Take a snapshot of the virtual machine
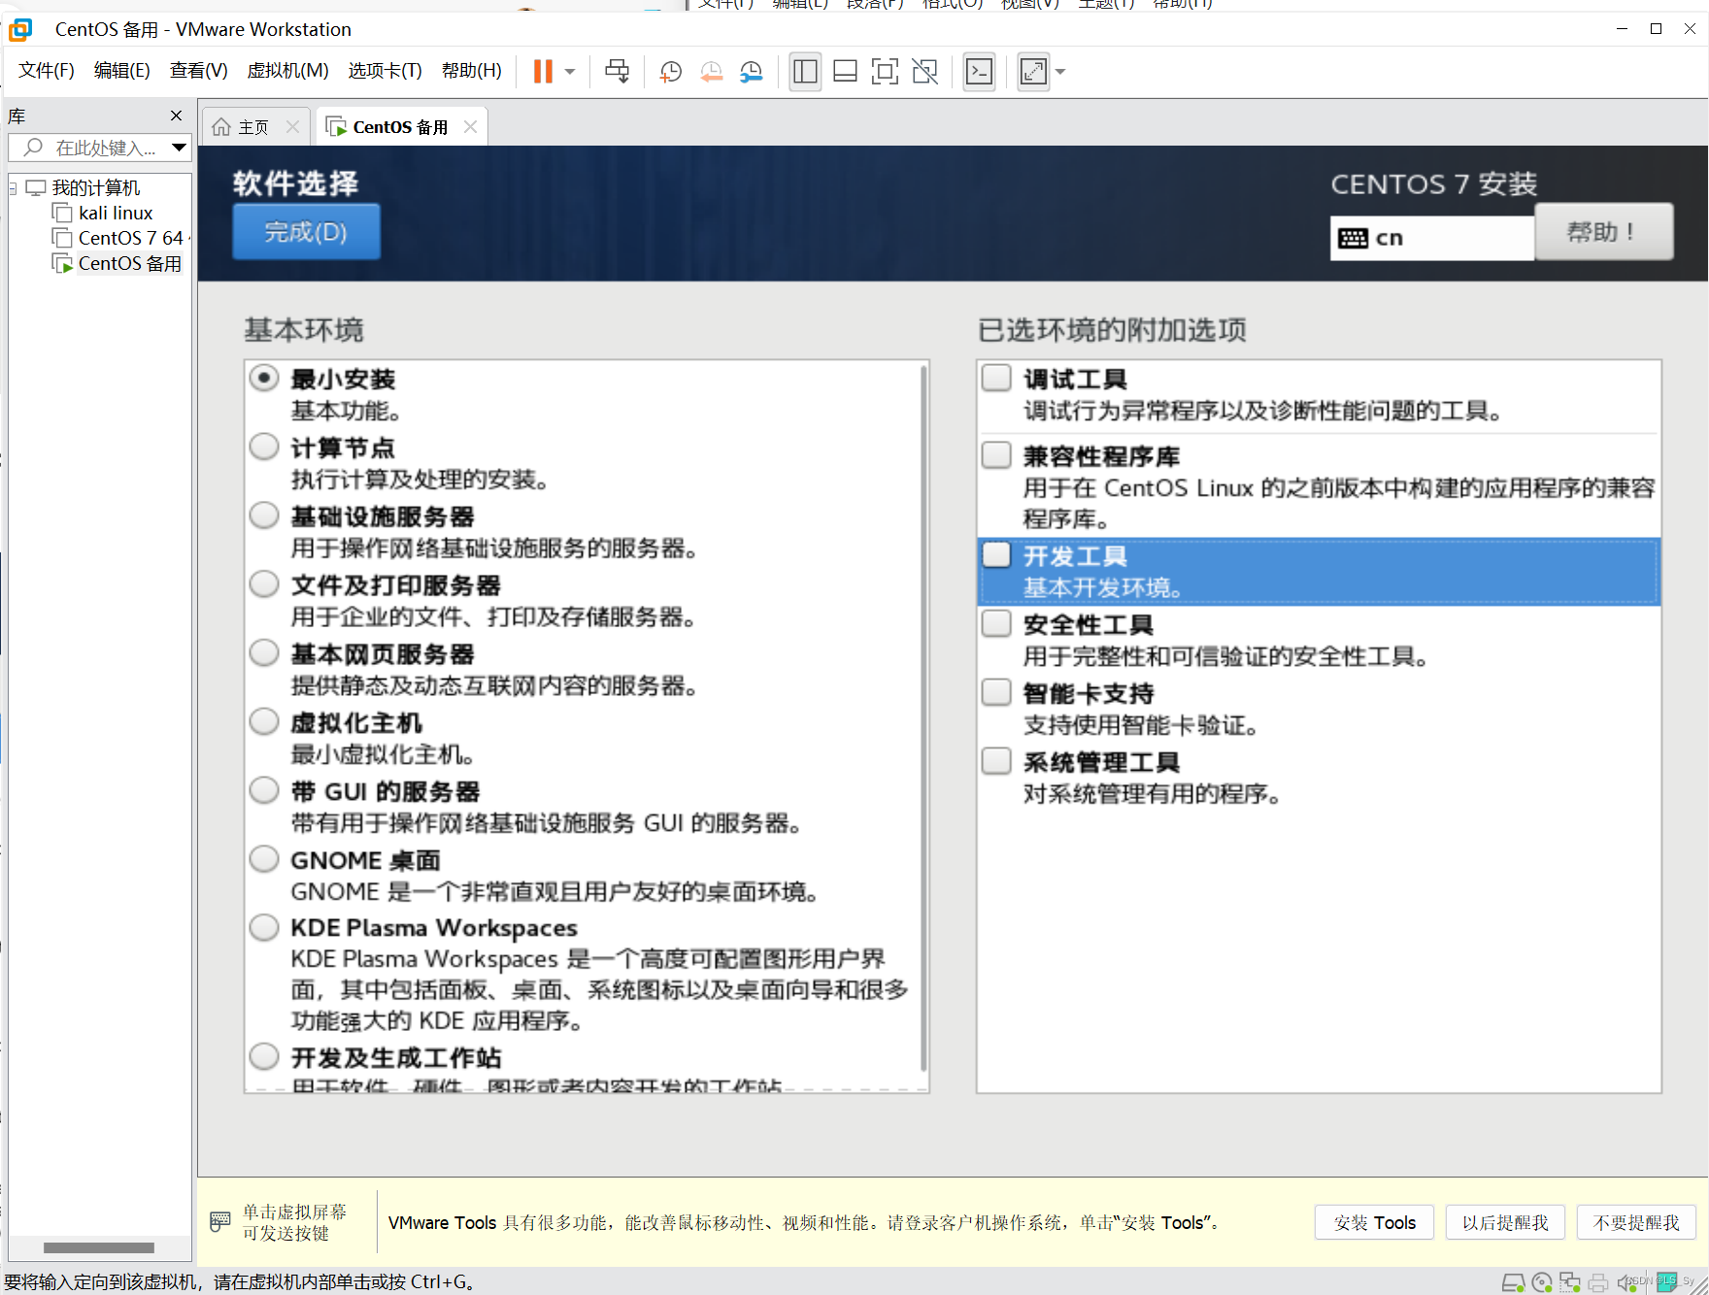This screenshot has height=1295, width=1709. pyautogui.click(x=670, y=71)
